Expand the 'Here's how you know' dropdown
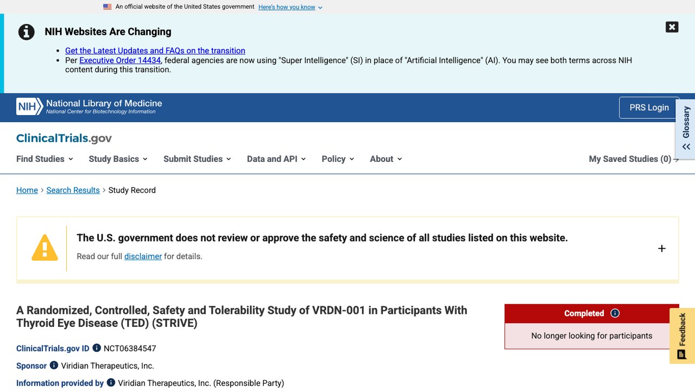The image size is (695, 391). point(290,7)
